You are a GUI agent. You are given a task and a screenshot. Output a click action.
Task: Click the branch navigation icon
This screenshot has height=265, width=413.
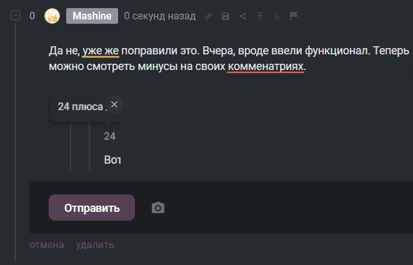(277, 16)
